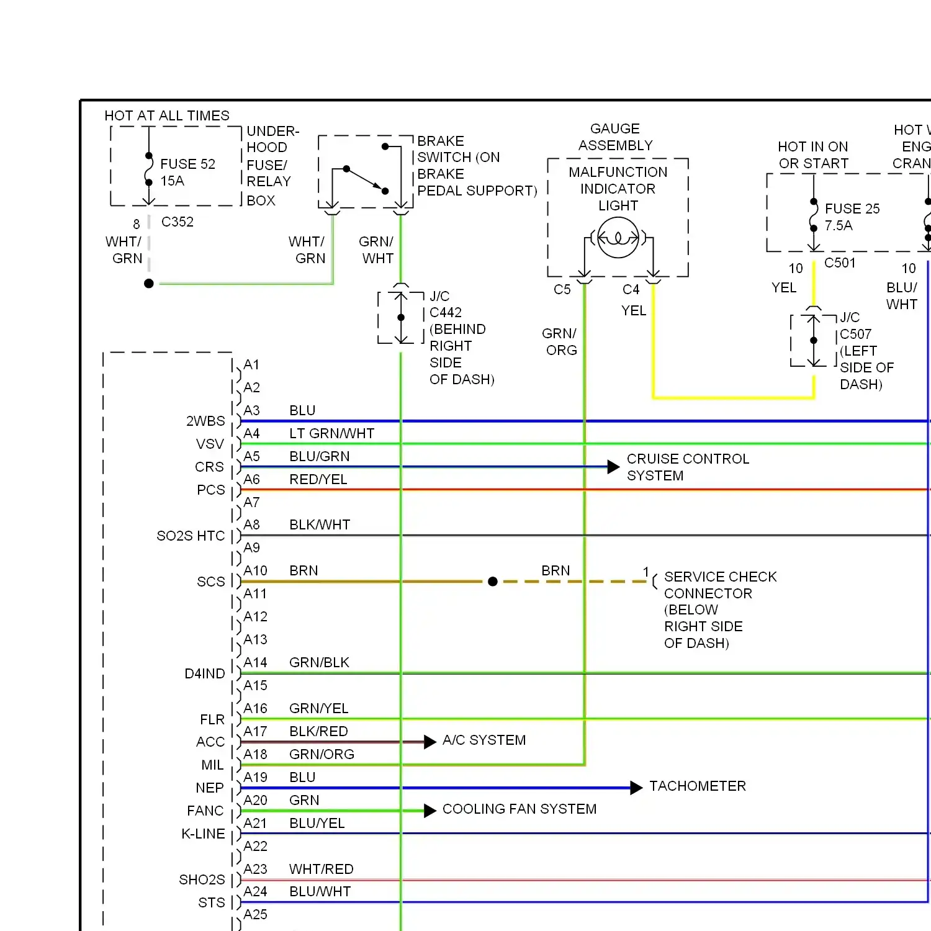Click the "BLK/WHT" wire label at A8
Screen dimensions: 931x931
tap(320, 524)
